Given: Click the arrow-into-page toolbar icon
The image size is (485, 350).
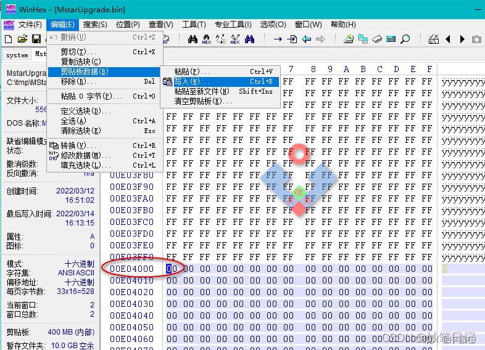Looking at the screenshot, I should (x=292, y=39).
